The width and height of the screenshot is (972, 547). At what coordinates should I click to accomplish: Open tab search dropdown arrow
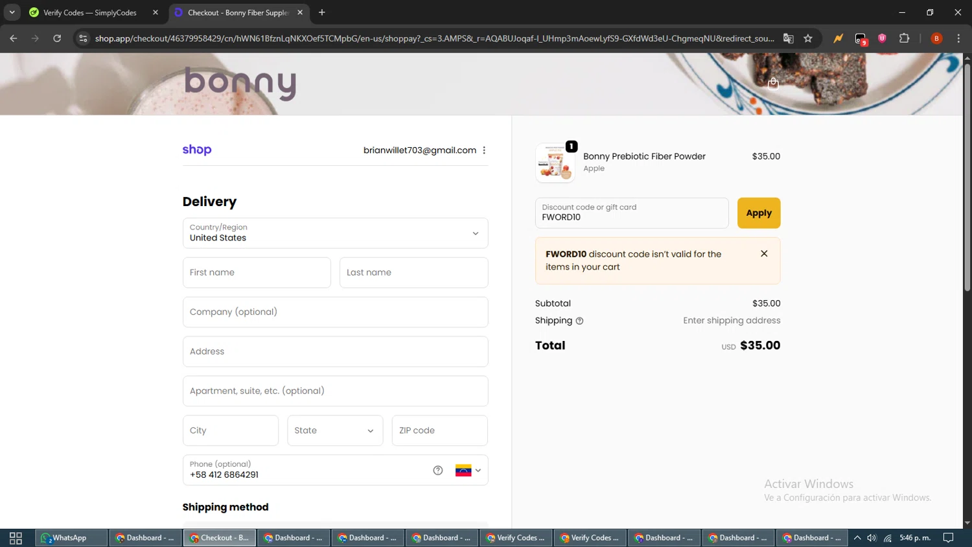coord(12,12)
